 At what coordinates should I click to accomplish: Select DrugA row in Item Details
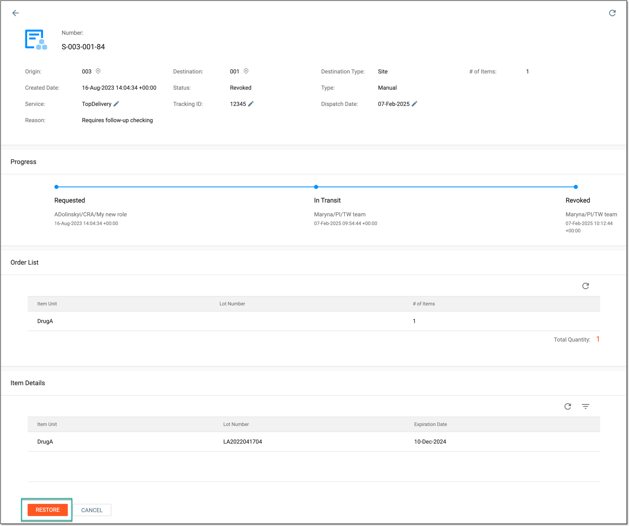[x=313, y=442]
